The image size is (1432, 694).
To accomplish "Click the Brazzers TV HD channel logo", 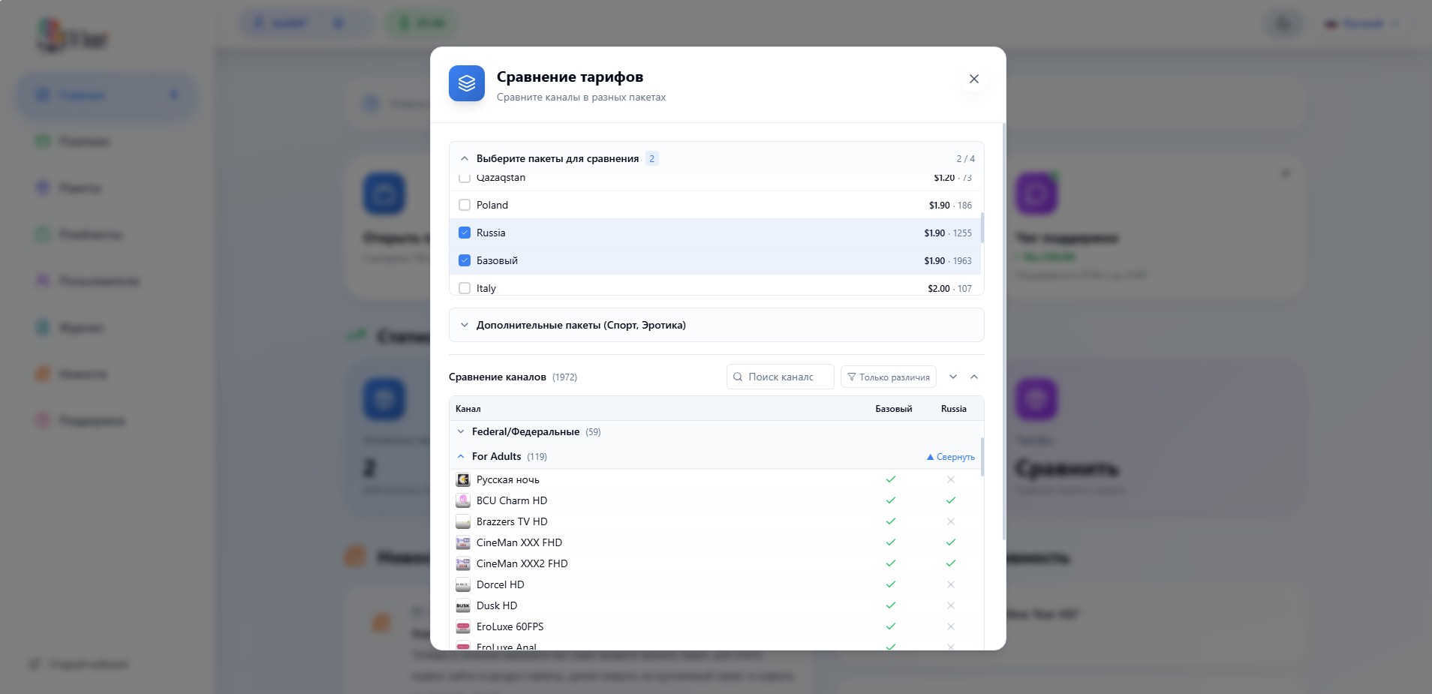I will click(463, 521).
